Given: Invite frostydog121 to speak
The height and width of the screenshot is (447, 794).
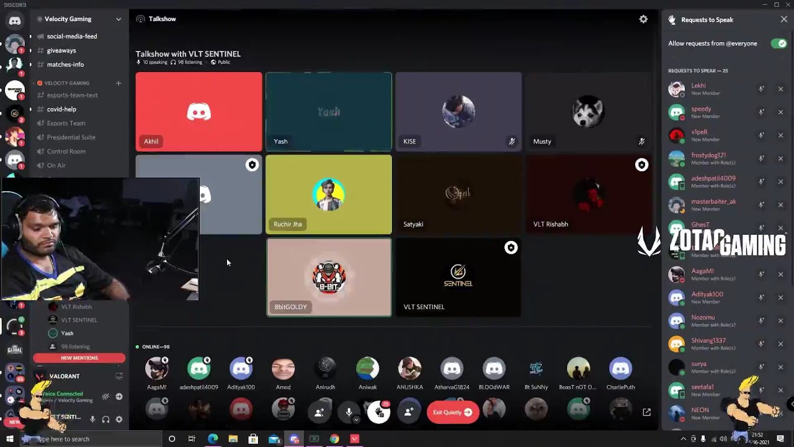Looking at the screenshot, I should point(761,158).
